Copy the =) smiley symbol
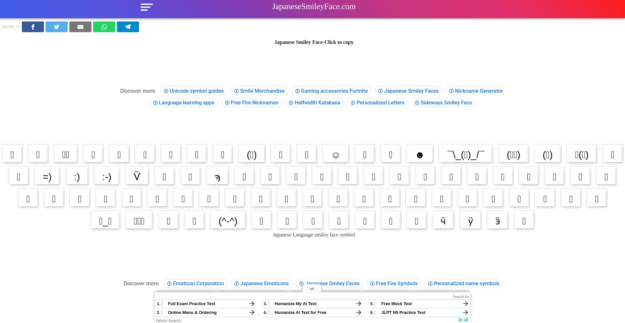 tap(47, 176)
